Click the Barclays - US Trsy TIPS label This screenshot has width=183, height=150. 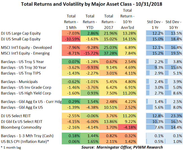click(22, 73)
